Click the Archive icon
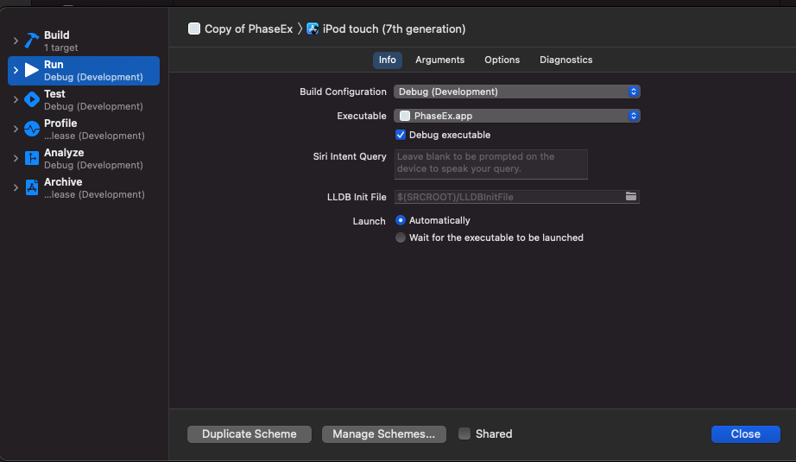 31,188
